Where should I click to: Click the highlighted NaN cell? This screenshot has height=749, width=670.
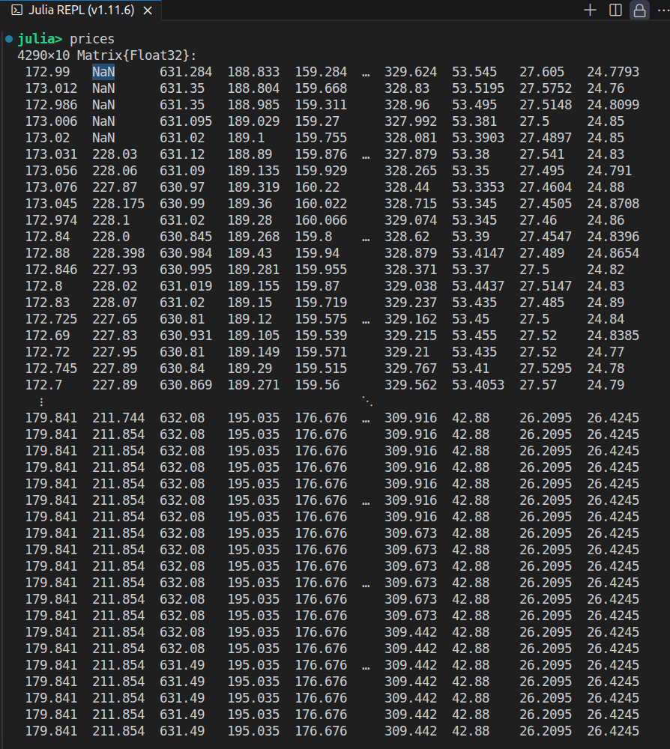click(x=103, y=72)
